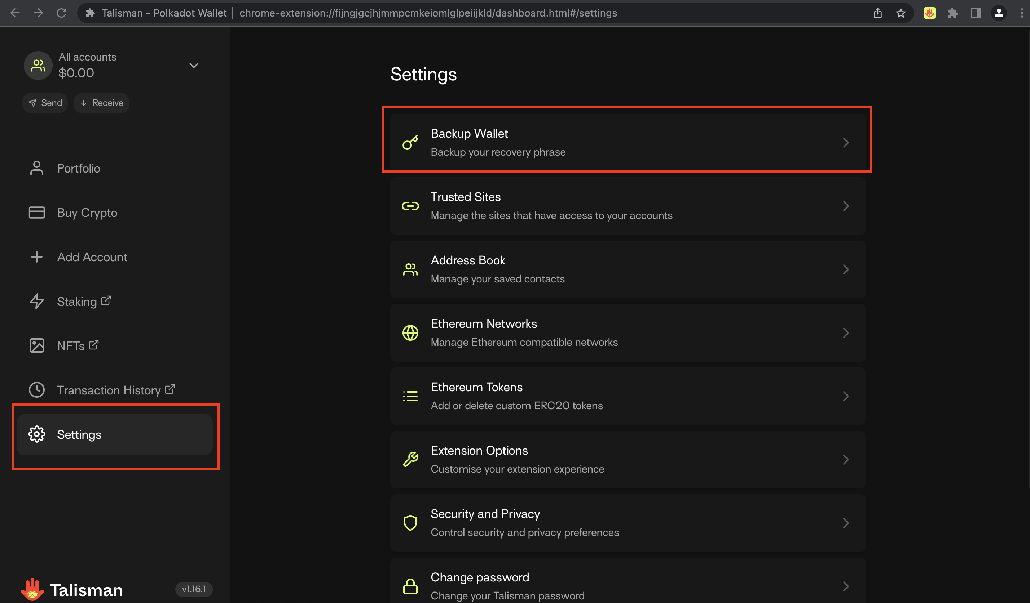Open the browser Extensions puzzle icon
Screen dimensions: 1030x603
[x=953, y=13]
